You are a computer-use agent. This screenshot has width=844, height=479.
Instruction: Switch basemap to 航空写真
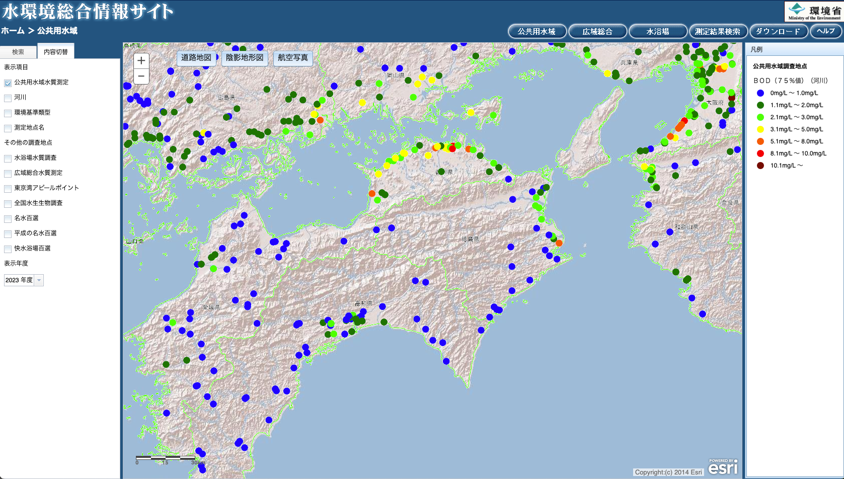point(293,58)
